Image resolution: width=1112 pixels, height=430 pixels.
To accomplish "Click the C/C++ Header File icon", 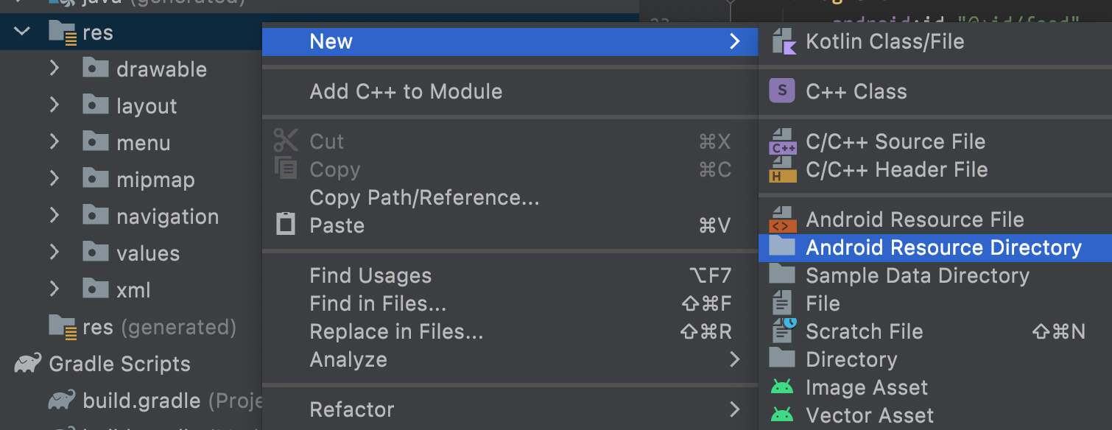I will tap(783, 170).
